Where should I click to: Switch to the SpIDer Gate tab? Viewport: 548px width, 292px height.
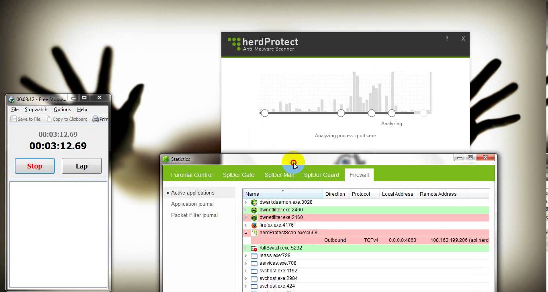(x=239, y=175)
